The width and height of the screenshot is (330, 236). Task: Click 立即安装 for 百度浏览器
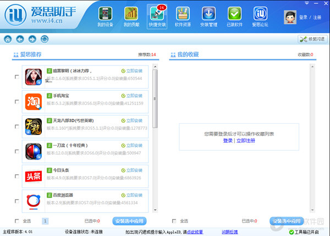click(x=132, y=195)
